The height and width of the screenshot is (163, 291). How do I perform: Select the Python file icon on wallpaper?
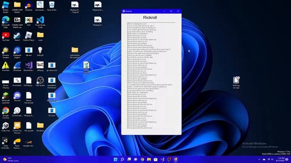coord(86,66)
